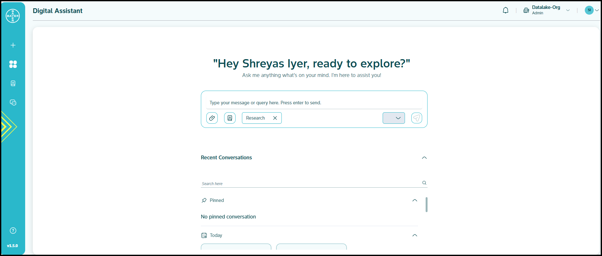602x256 pixels.
Task: Open the model selection dropdown
Action: pos(393,118)
